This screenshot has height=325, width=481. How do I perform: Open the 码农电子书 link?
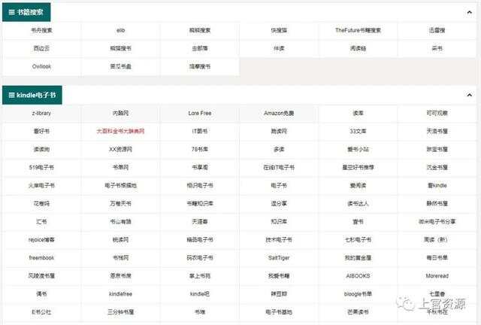(x=200, y=258)
